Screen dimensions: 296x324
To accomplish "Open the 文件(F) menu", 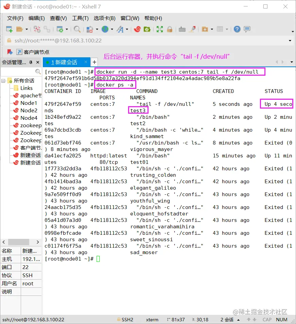I will pyautogui.click(x=15, y=18).
